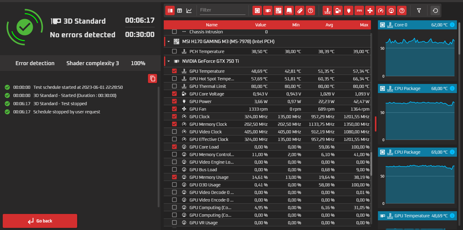Click the GPU Bus Load row name
463x230 pixels.
pos(203,170)
